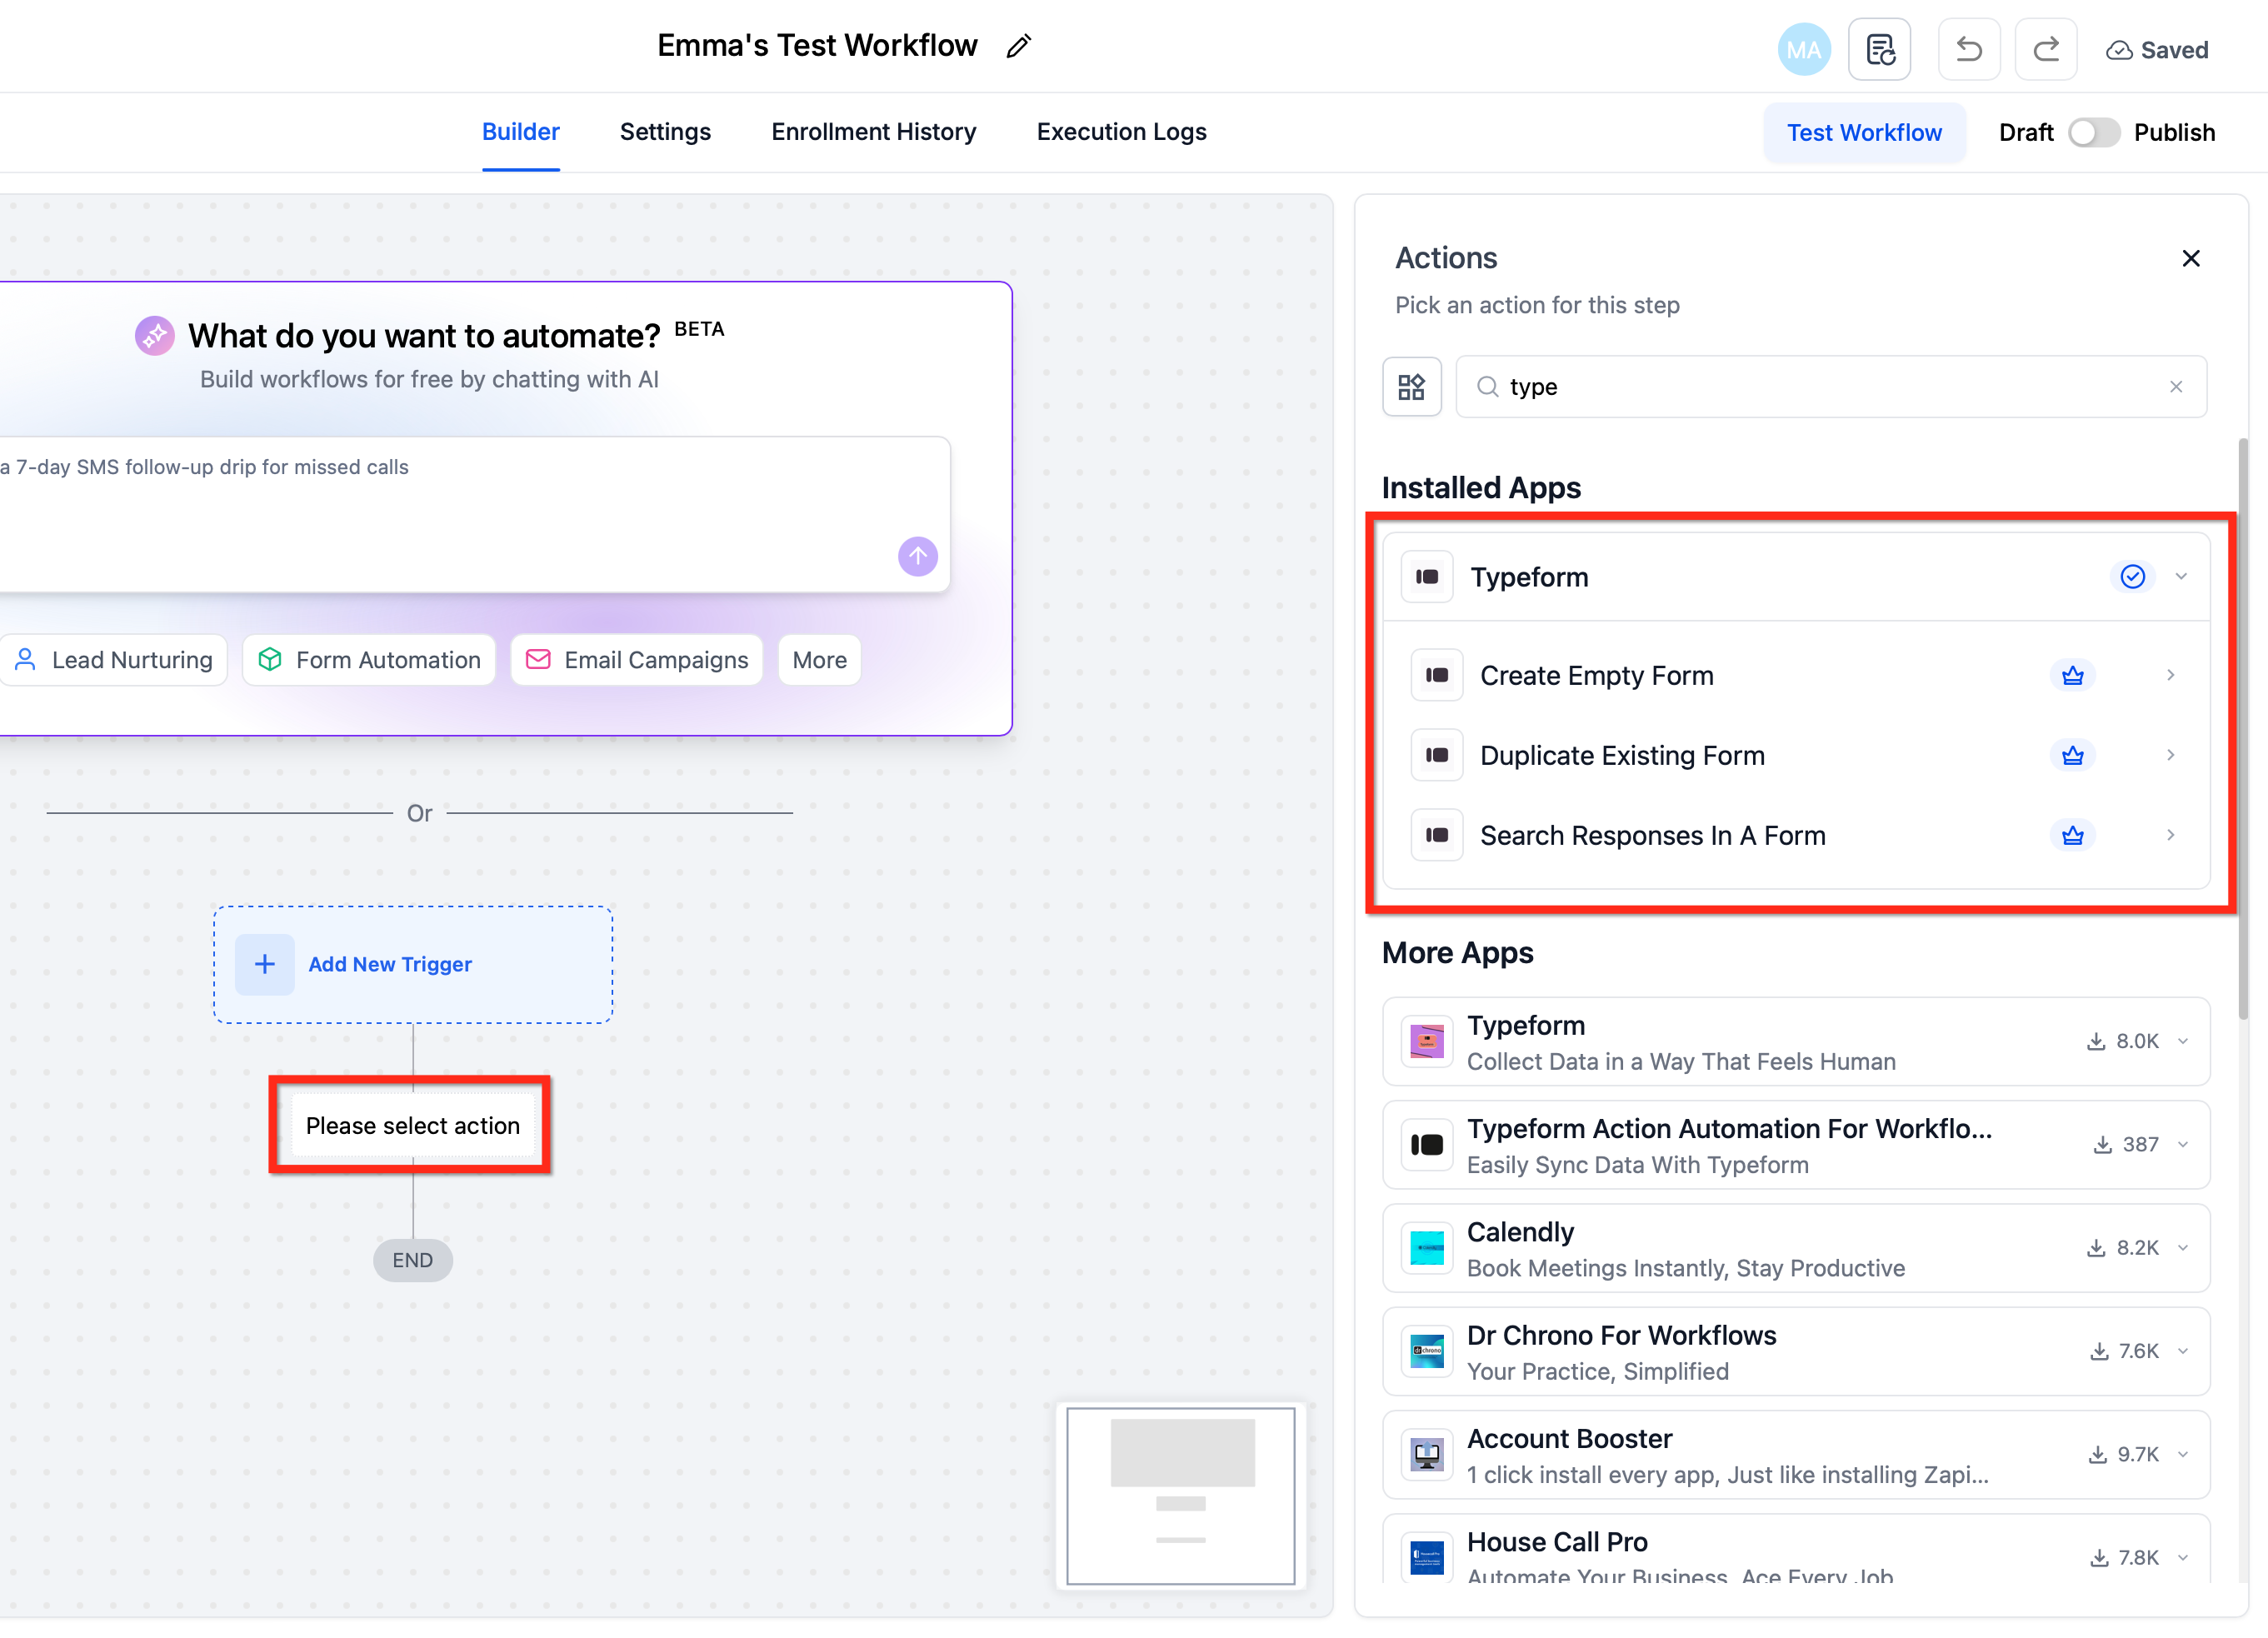This screenshot has height=1638, width=2268.
Task: Click the Test Workflow button
Action: click(1863, 133)
